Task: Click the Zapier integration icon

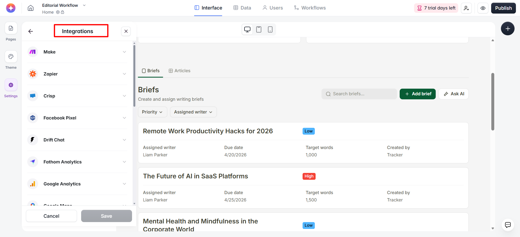Action: point(33,74)
